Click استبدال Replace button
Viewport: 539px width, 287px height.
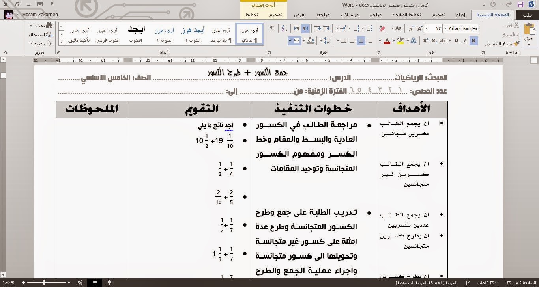pos(41,34)
